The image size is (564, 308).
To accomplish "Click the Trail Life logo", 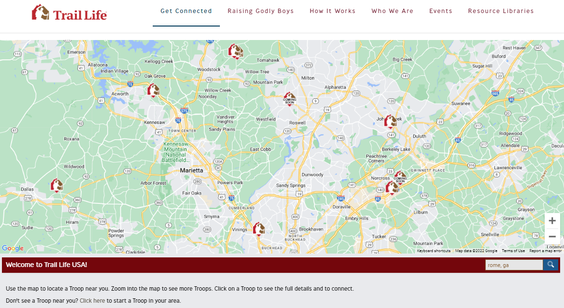I will (x=69, y=13).
